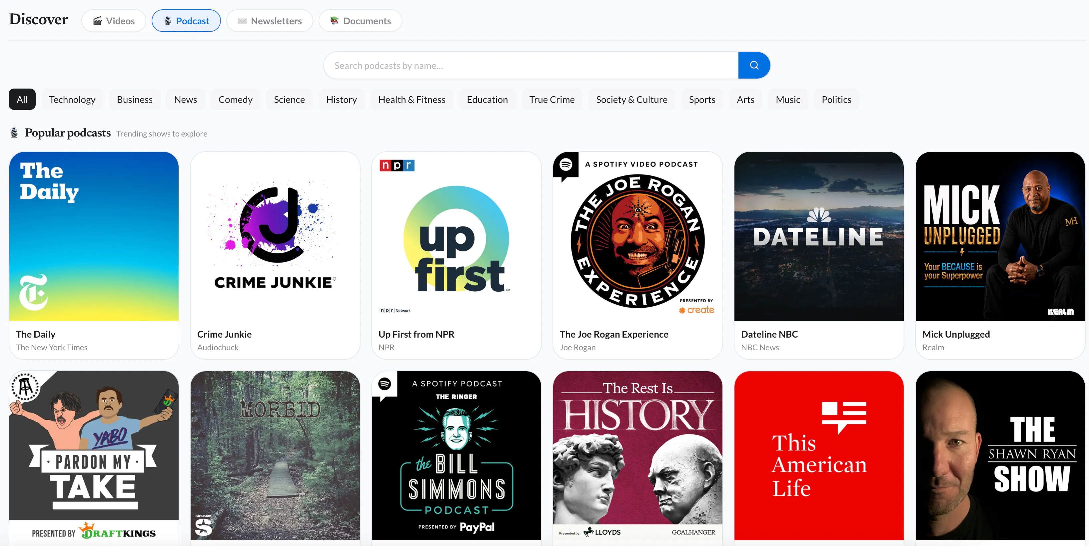1089x546 pixels.
Task: Open The Rest Is History cover
Action: coord(637,456)
